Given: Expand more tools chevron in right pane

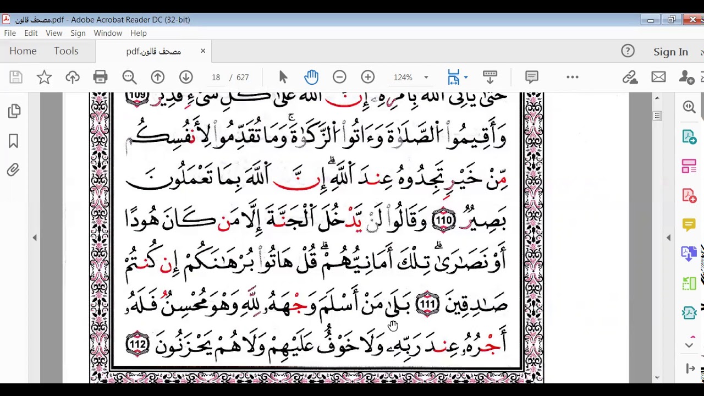Looking at the screenshot, I should coord(689,345).
